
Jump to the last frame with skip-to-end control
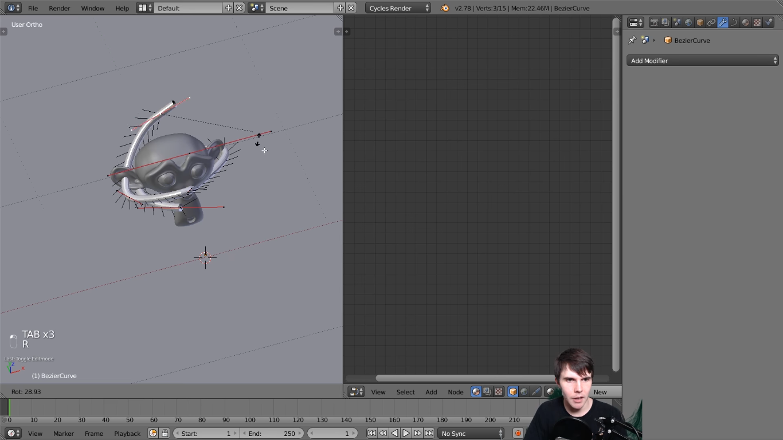tap(429, 433)
